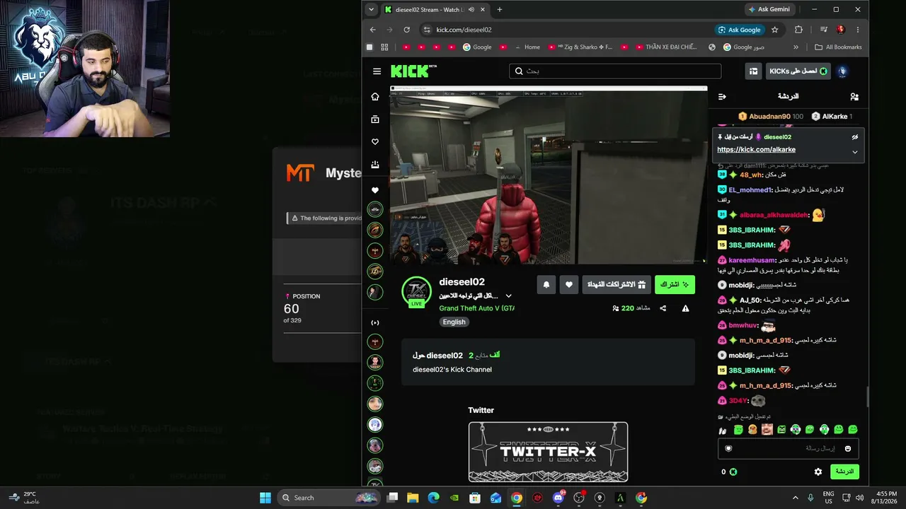This screenshot has height=509, width=906.
Task: Open chat settings gear
Action: [818, 472]
